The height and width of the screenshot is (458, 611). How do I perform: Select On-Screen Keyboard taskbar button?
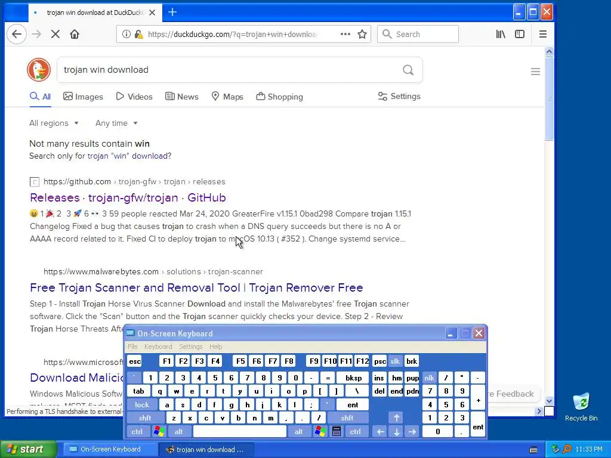(x=110, y=450)
